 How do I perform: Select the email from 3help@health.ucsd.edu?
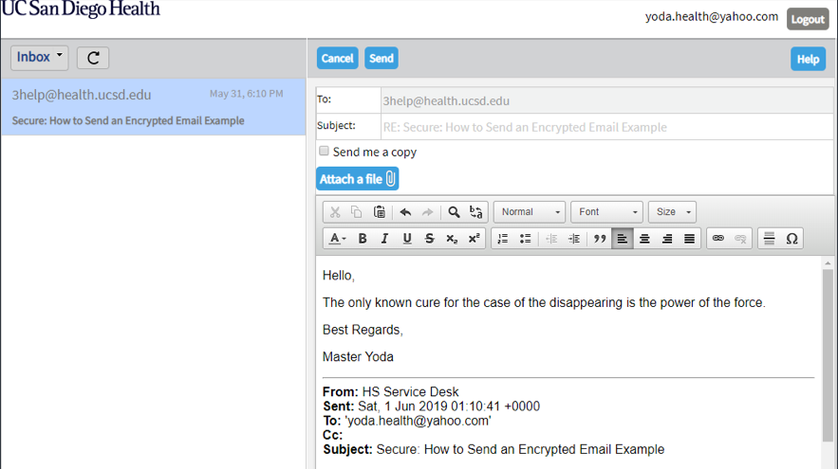(x=152, y=107)
